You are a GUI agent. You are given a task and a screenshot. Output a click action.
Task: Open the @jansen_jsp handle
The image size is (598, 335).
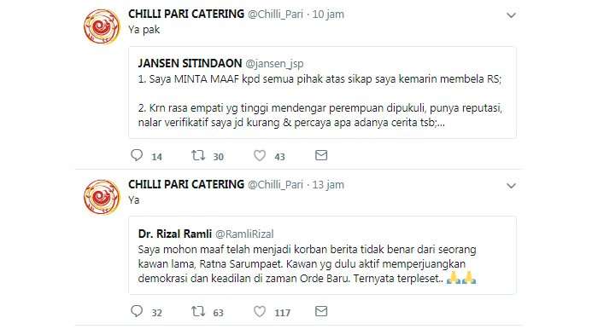coord(274,64)
